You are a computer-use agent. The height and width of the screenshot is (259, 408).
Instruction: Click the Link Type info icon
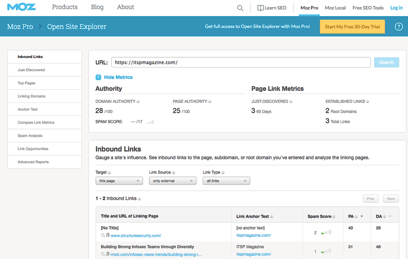[x=223, y=172]
